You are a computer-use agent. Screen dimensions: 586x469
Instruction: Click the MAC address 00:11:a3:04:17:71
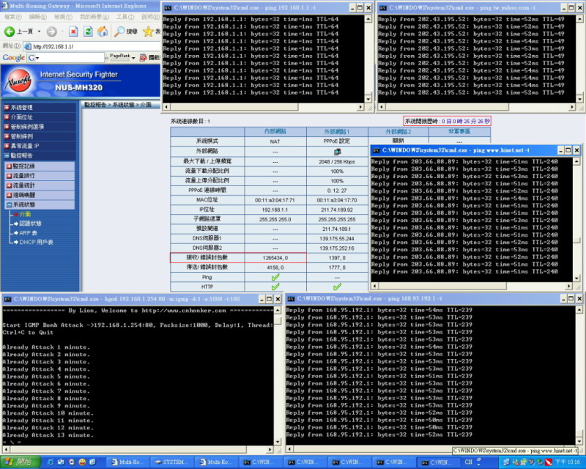[275, 201]
